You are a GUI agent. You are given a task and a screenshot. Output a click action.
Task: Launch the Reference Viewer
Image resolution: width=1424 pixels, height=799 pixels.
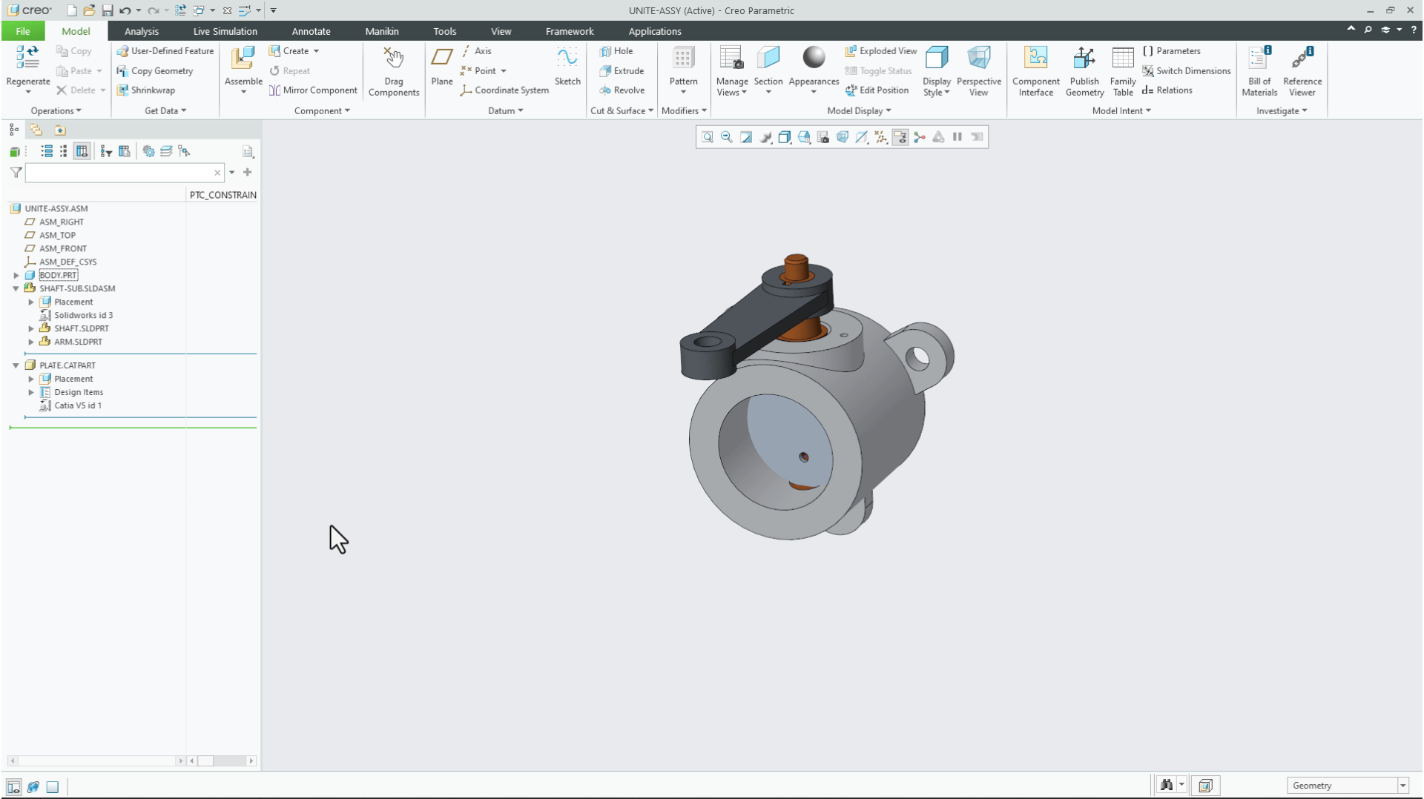point(1302,71)
